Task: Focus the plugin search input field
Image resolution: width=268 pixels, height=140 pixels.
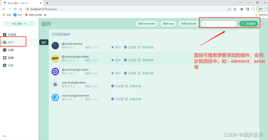Action: [219, 24]
